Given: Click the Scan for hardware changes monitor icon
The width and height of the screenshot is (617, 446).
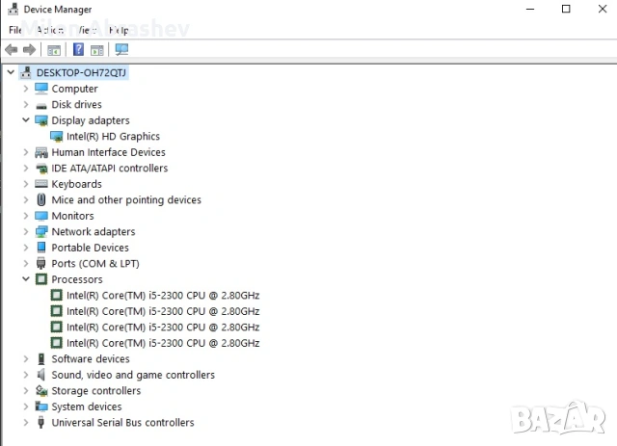Looking at the screenshot, I should [121, 49].
